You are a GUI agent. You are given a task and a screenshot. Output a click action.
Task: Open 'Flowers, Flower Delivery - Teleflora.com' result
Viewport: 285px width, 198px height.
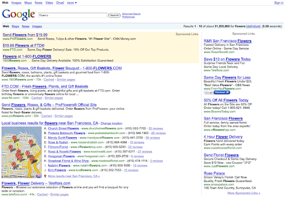point(36,183)
